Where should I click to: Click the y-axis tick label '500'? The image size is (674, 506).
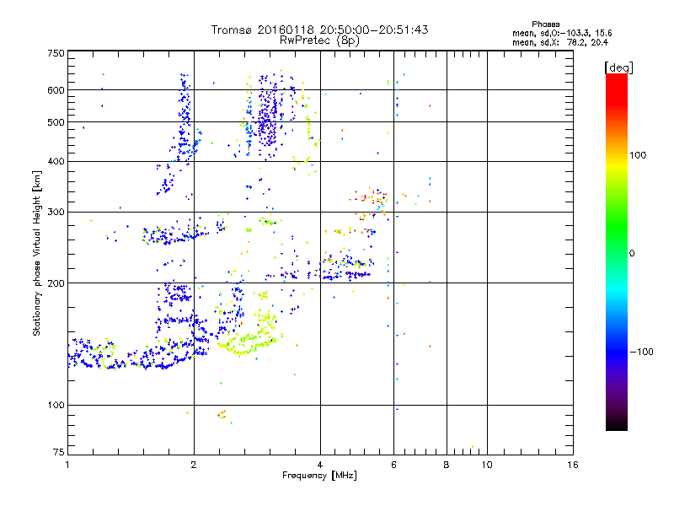56,122
